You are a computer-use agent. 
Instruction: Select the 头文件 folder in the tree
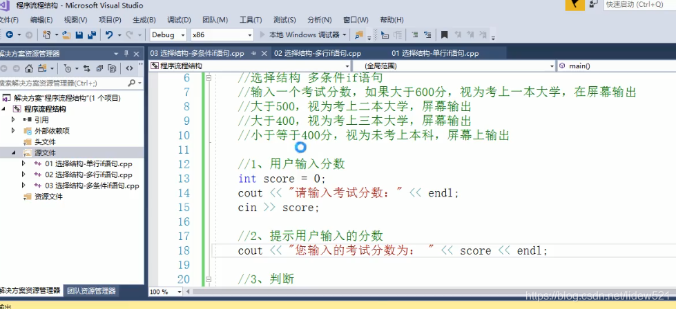click(45, 141)
